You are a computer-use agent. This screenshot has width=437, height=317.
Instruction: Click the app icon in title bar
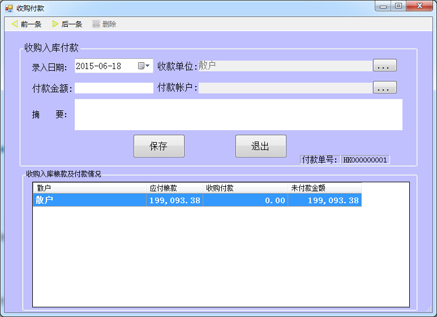(9, 8)
